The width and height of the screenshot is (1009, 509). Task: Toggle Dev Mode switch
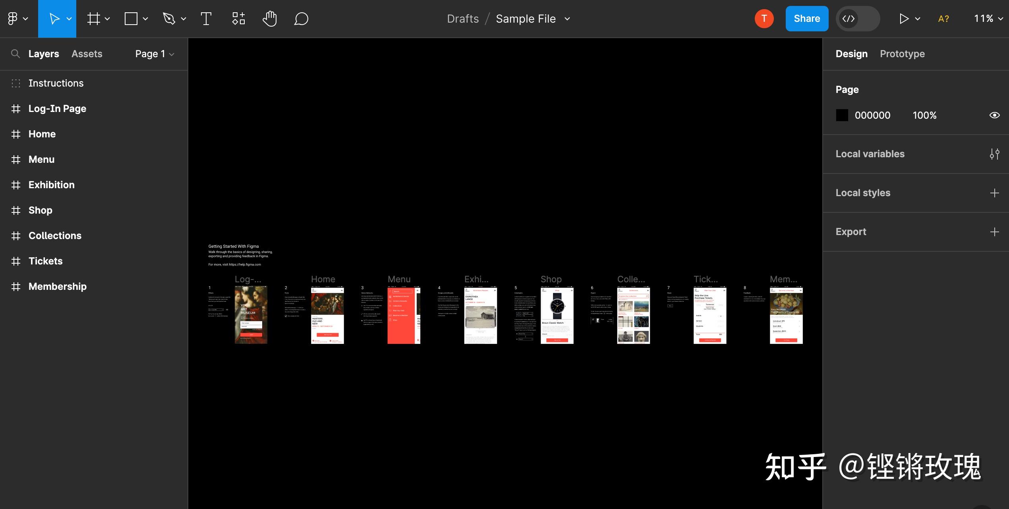click(858, 19)
